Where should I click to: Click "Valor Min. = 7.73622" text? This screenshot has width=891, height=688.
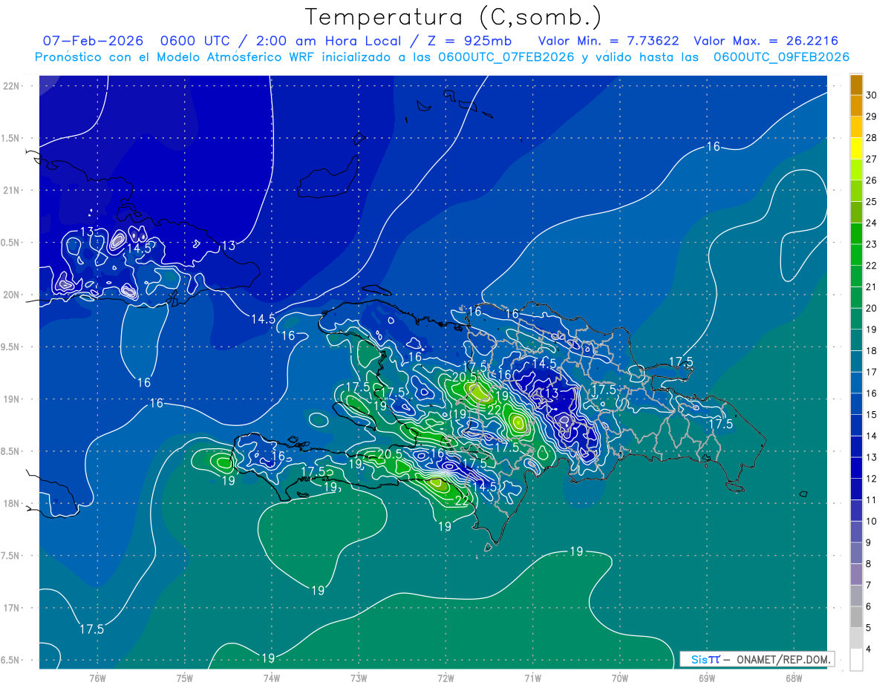click(x=608, y=41)
